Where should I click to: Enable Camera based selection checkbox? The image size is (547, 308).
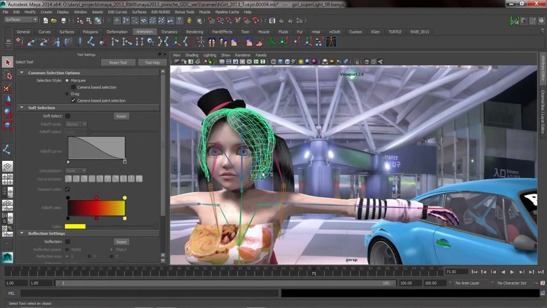pyautogui.click(x=74, y=87)
